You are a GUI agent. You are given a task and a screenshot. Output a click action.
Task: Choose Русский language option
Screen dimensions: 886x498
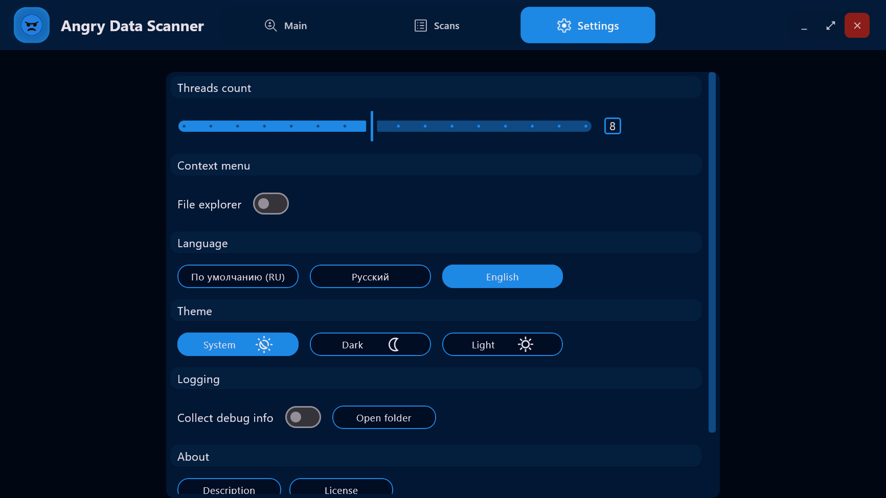click(370, 277)
